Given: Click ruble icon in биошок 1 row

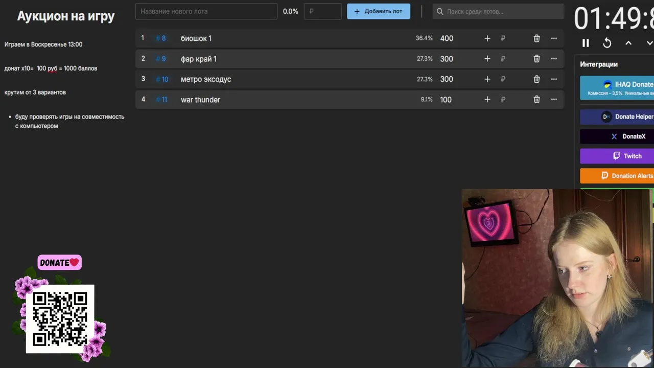Looking at the screenshot, I should [x=503, y=38].
